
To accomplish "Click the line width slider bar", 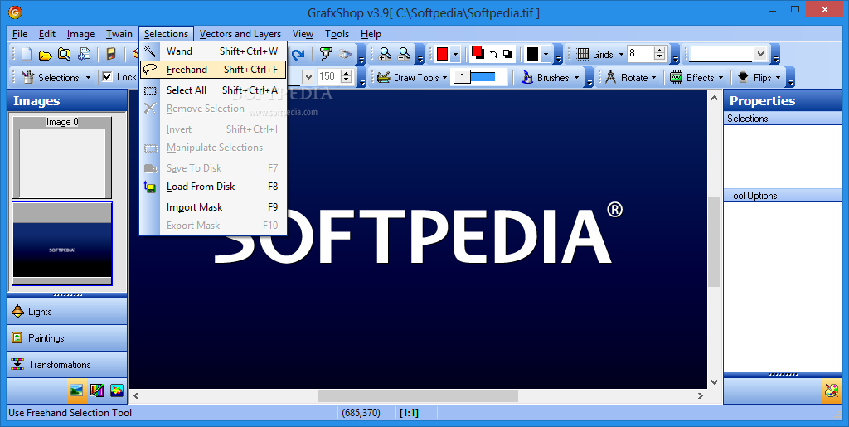I will pos(483,77).
